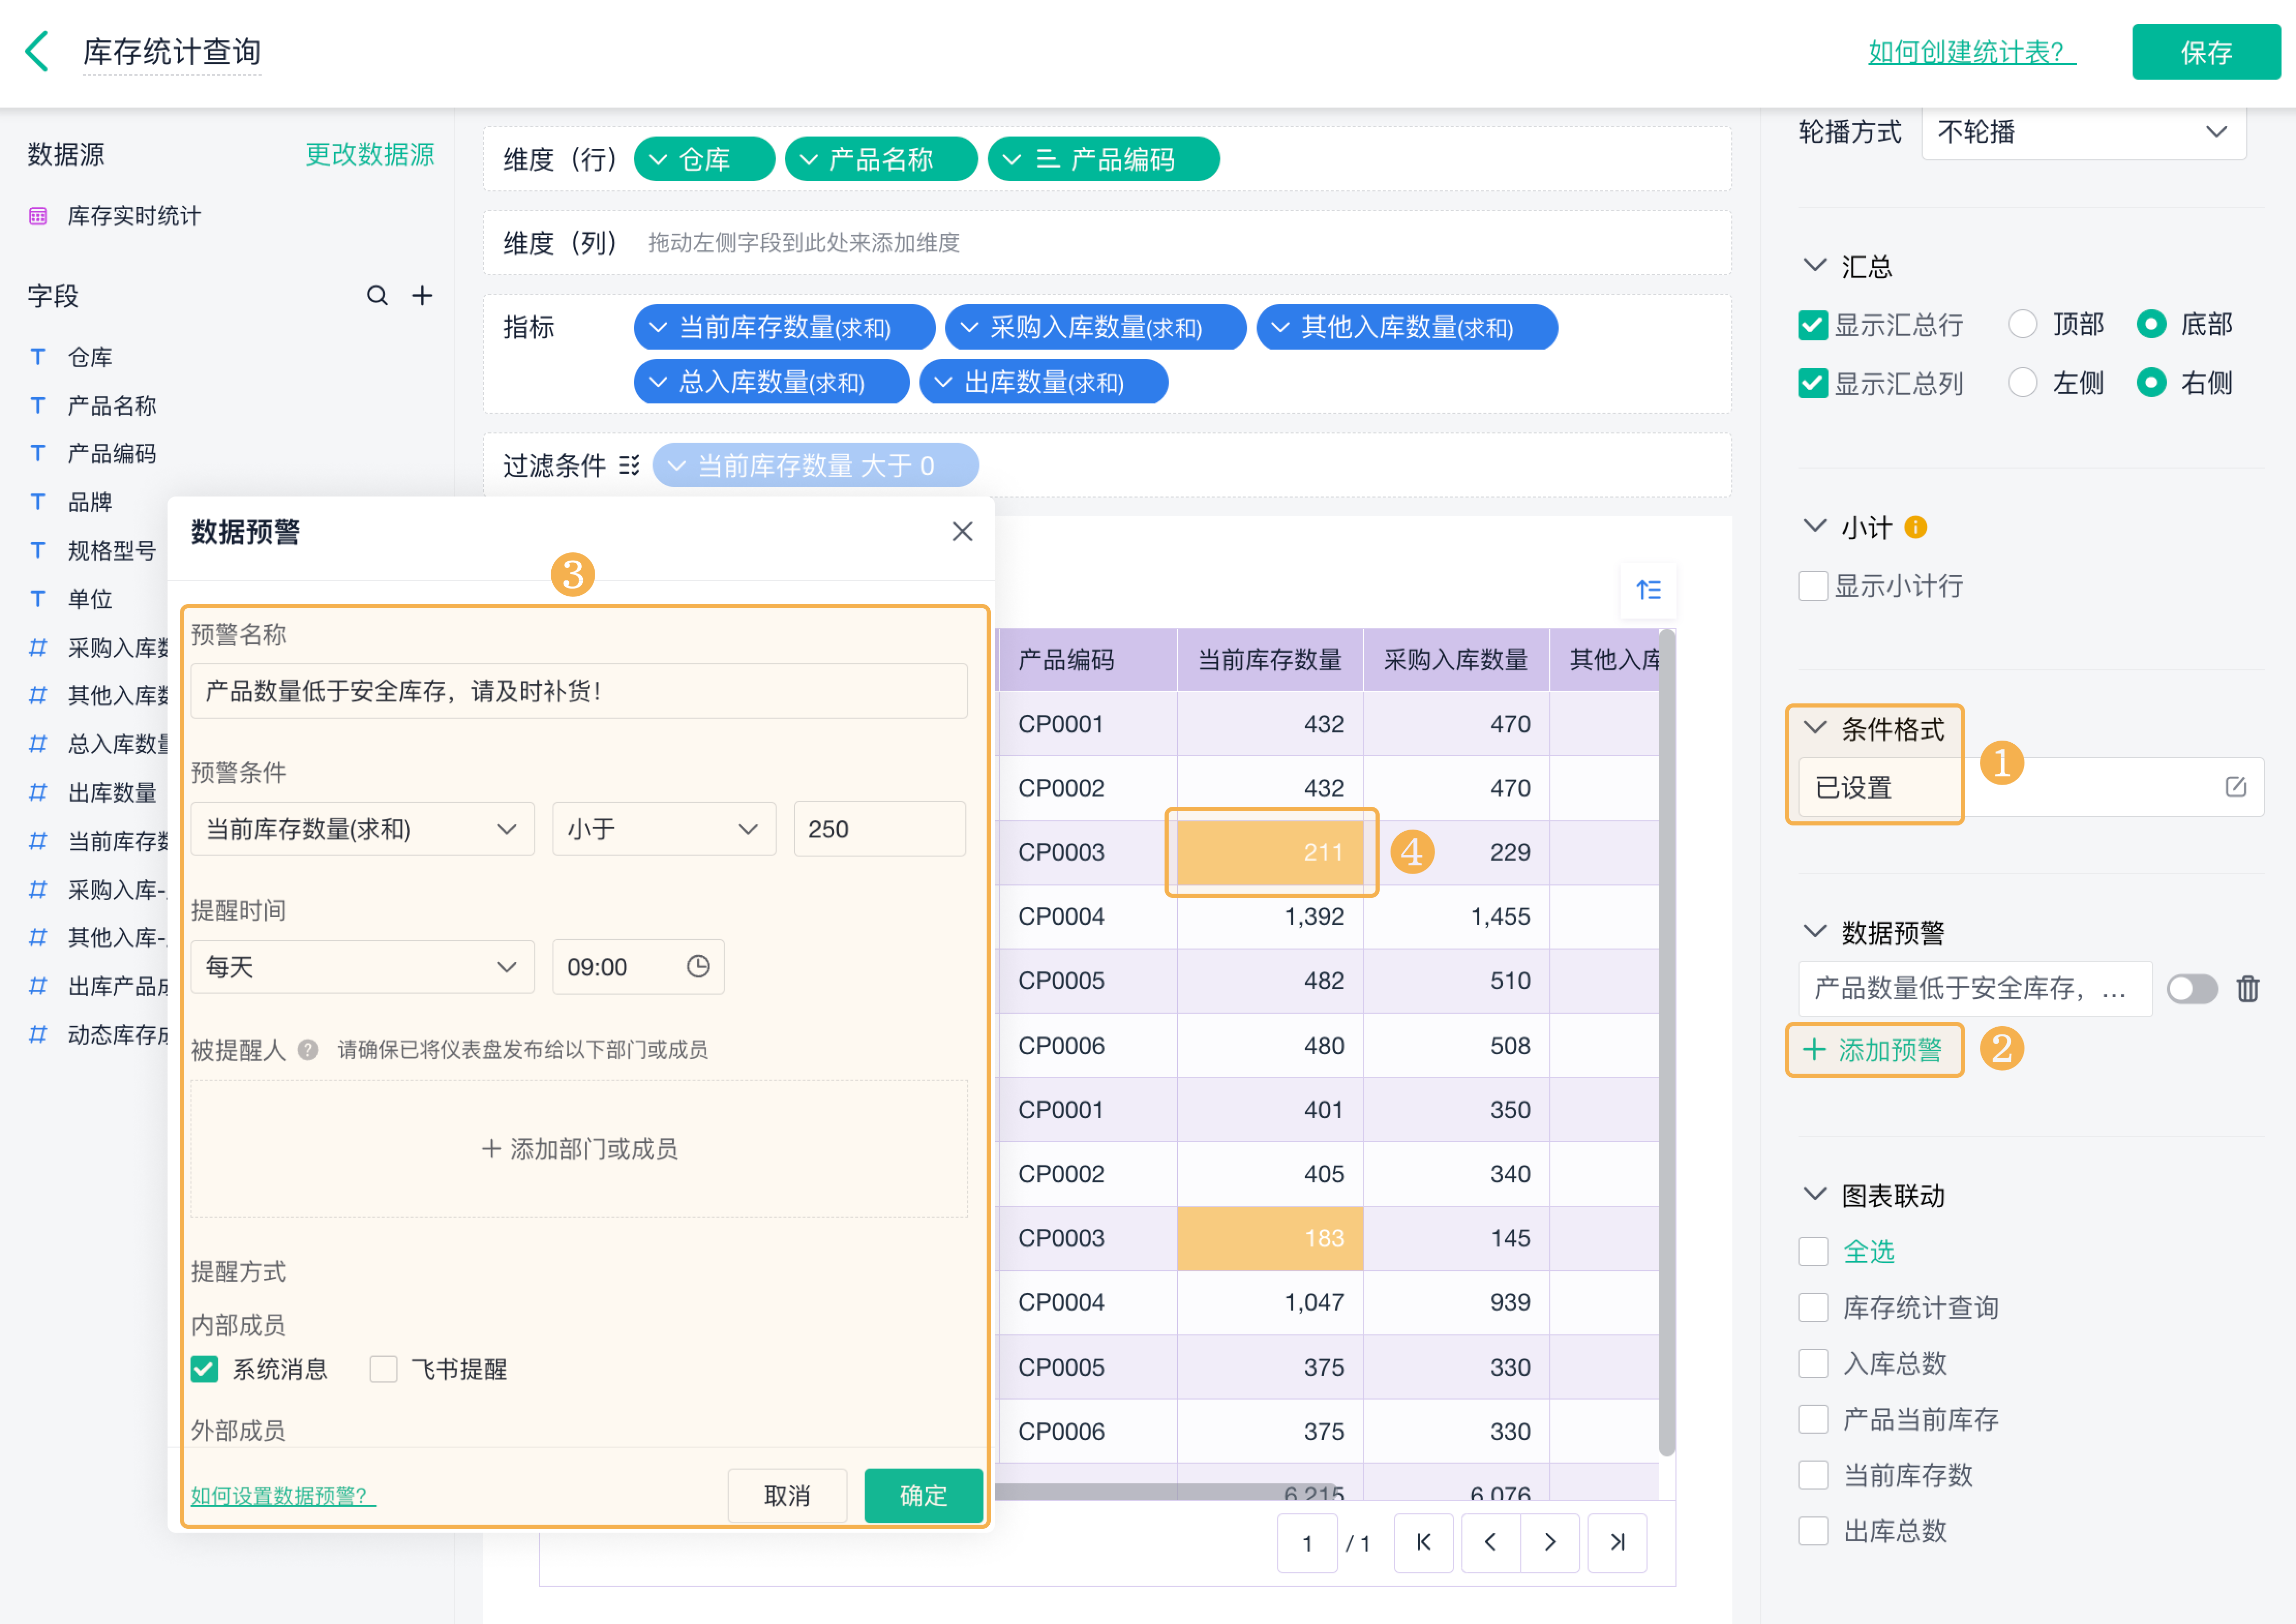Viewport: 2296px width, 1624px height.
Task: Select the 顶部 radio button
Action: point(2022,324)
